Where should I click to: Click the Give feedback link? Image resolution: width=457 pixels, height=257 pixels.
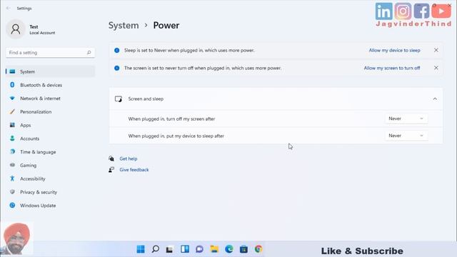[134, 170]
